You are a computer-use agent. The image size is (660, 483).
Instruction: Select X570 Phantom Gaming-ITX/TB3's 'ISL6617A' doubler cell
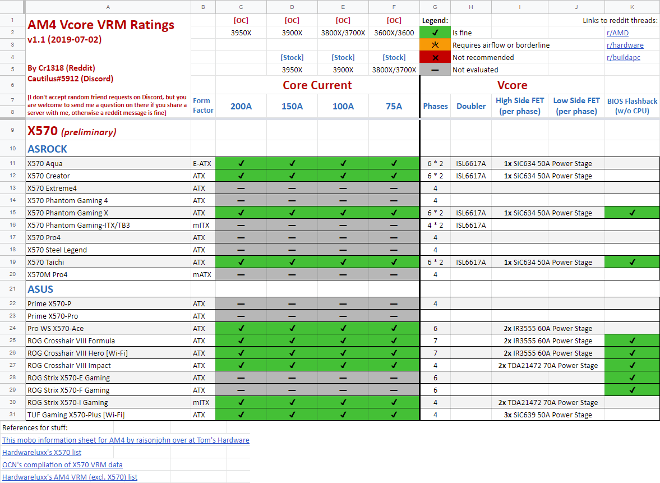(471, 226)
